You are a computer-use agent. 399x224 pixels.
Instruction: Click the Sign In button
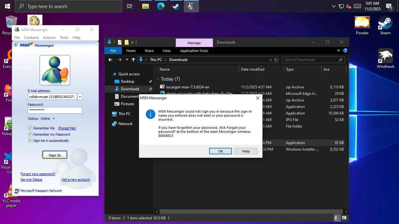pos(55,155)
